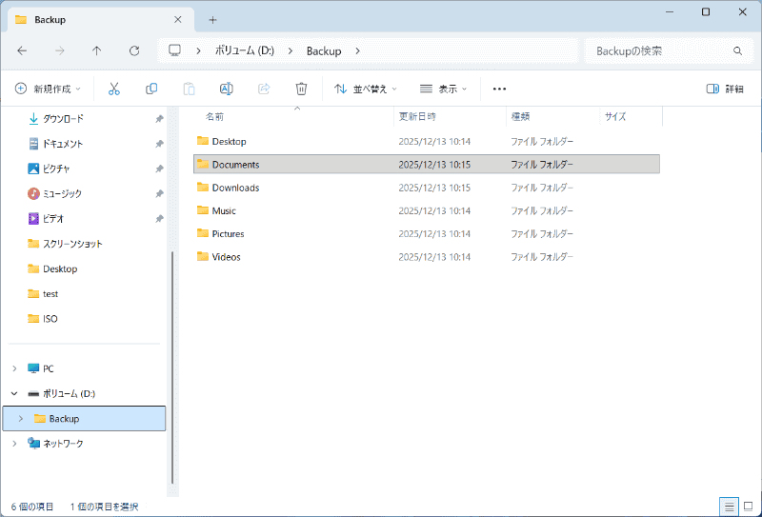
Task: Switch to details list view icon in status bar
Action: [729, 507]
